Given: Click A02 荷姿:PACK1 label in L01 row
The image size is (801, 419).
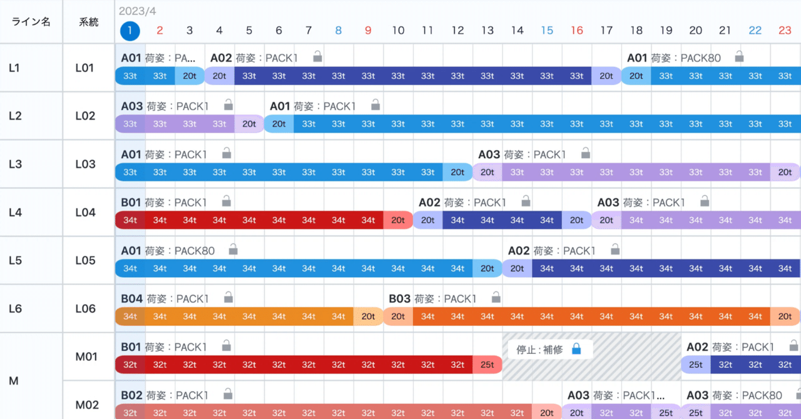Looking at the screenshot, I should tap(253, 58).
